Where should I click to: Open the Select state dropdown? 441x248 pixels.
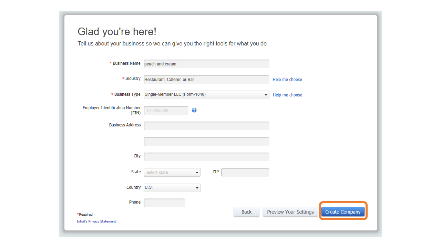coord(172,172)
